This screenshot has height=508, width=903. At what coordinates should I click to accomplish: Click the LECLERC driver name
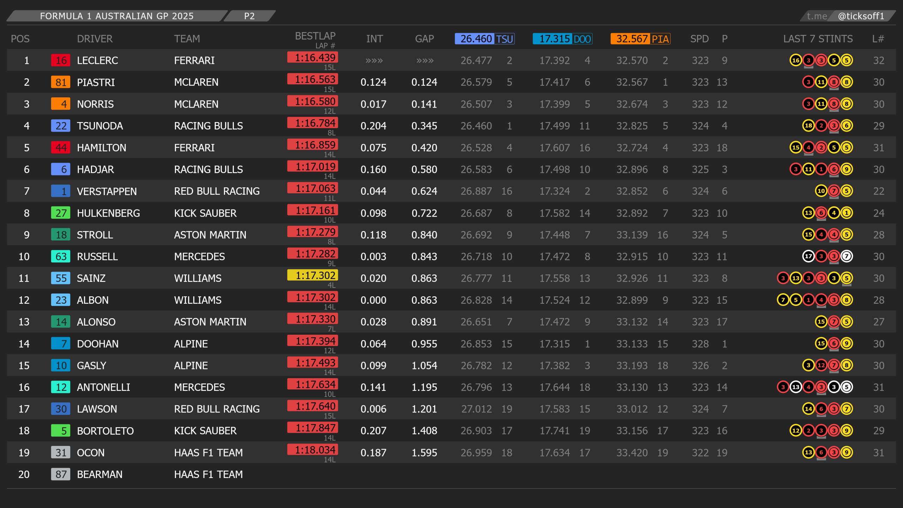[97, 60]
